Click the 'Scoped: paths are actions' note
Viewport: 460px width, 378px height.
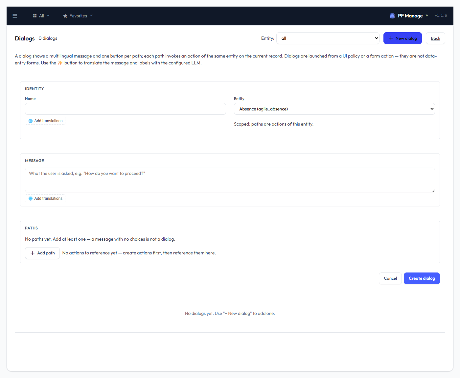pos(274,124)
